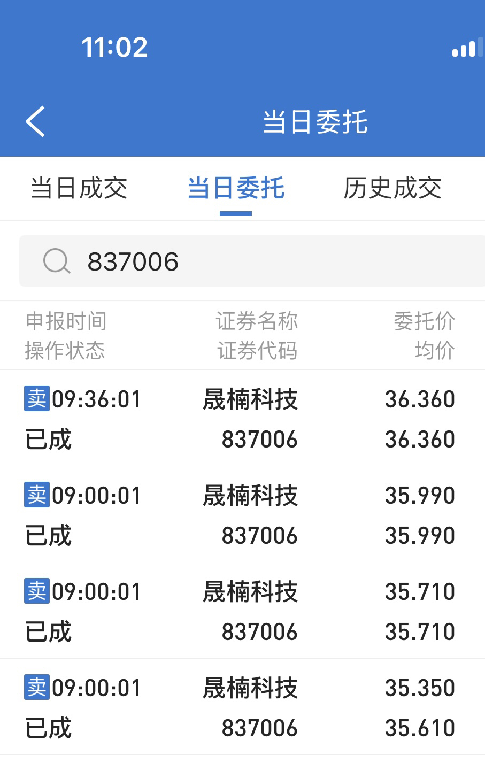Image resolution: width=485 pixels, height=763 pixels.
Task: Tap 晟楠科技 in the 09:36:01 order
Action: 250,399
